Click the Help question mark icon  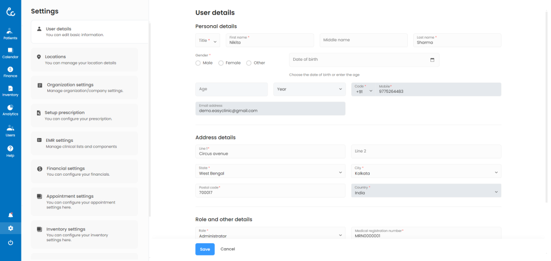[10, 150]
